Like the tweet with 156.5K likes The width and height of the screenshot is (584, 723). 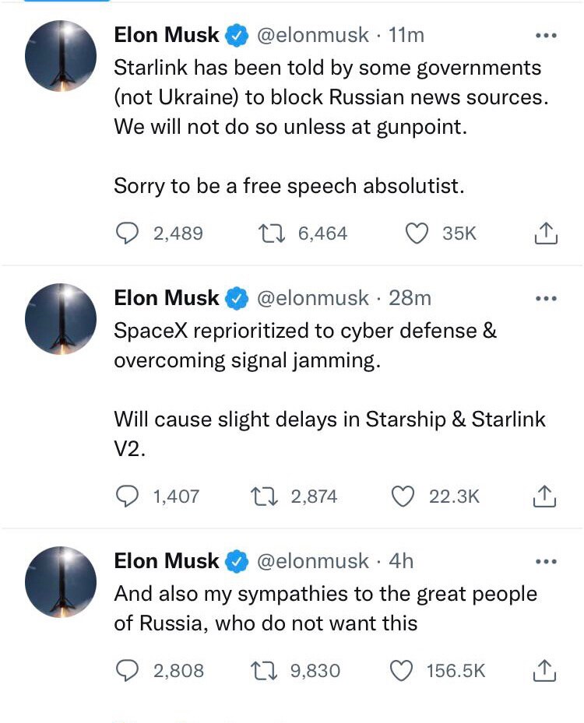click(x=400, y=670)
